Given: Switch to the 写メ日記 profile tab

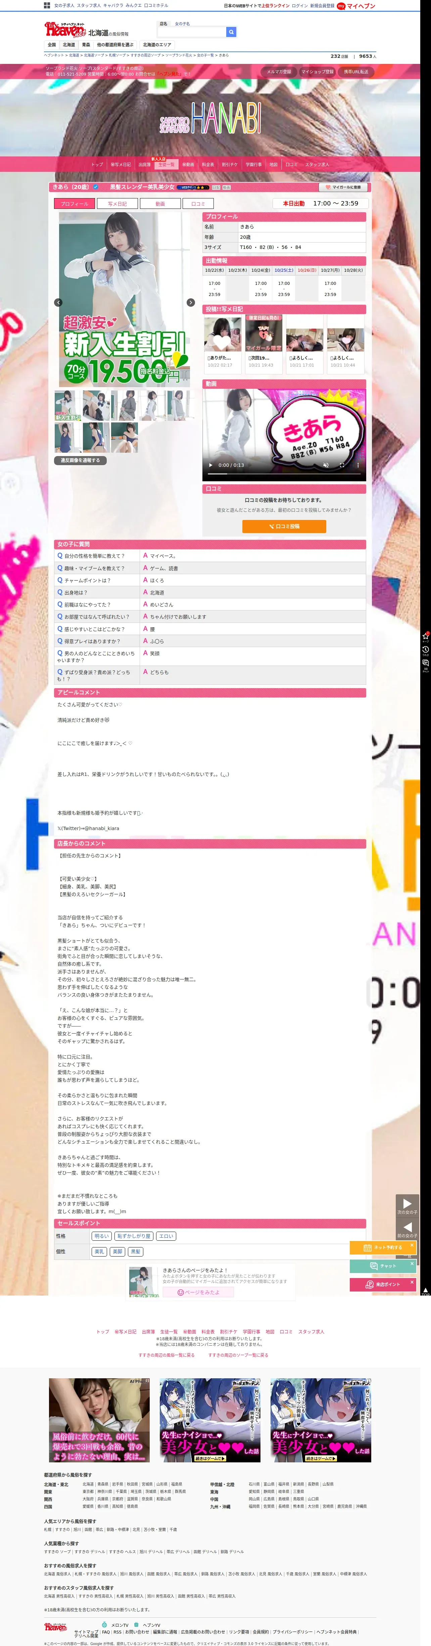Looking at the screenshot, I should 117,204.
